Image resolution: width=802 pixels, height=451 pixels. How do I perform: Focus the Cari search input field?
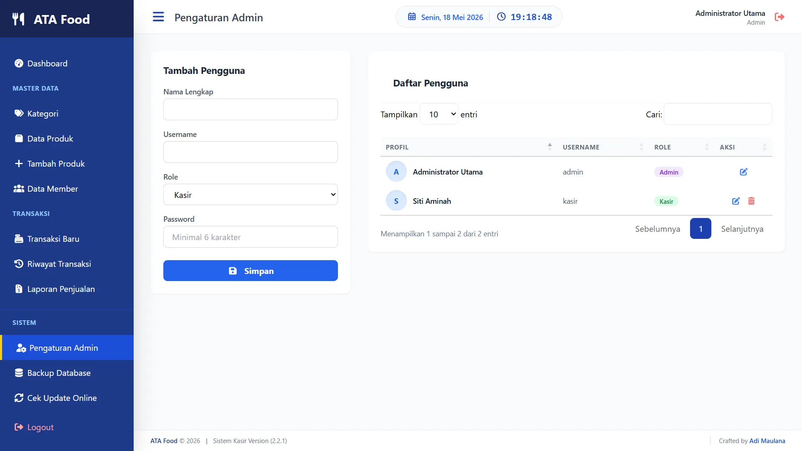pyautogui.click(x=718, y=114)
